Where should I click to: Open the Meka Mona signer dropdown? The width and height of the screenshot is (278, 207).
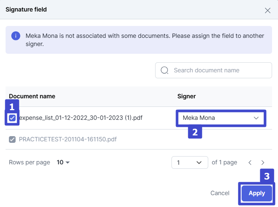click(221, 118)
